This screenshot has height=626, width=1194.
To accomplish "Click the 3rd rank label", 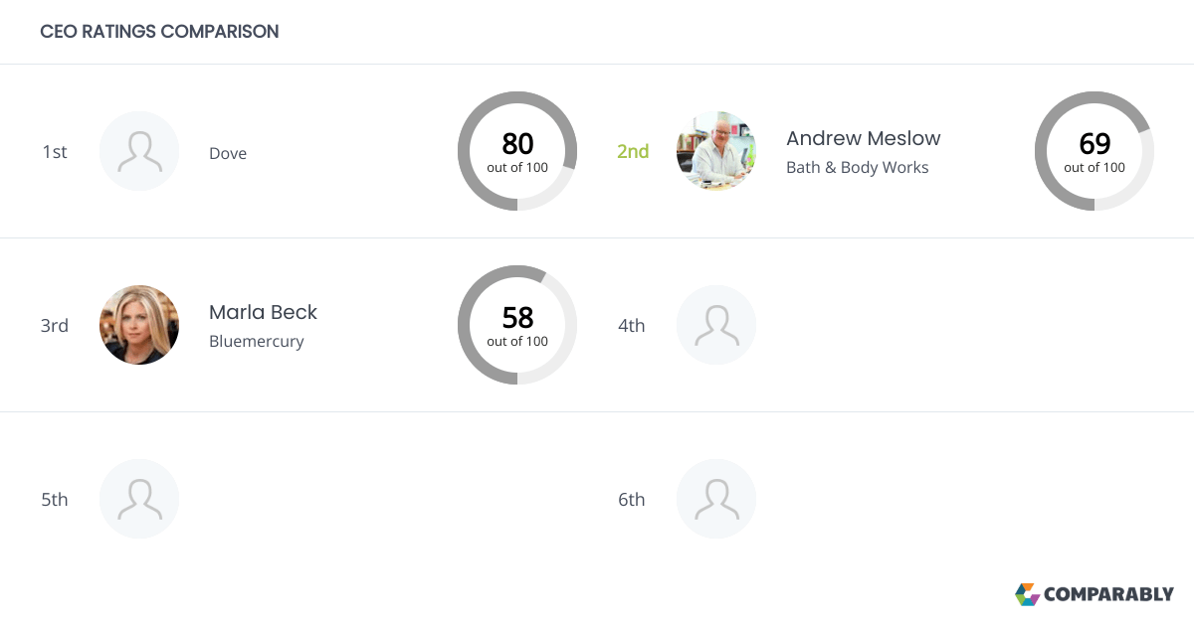I will click(x=55, y=325).
